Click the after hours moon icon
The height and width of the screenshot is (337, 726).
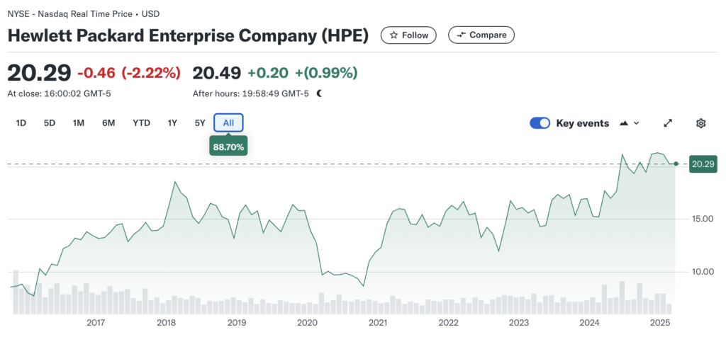[319, 93]
